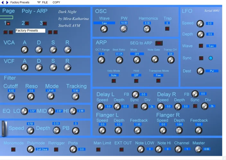Click the VCF Attack knob
This screenshot has width=226, height=160.
25,68
